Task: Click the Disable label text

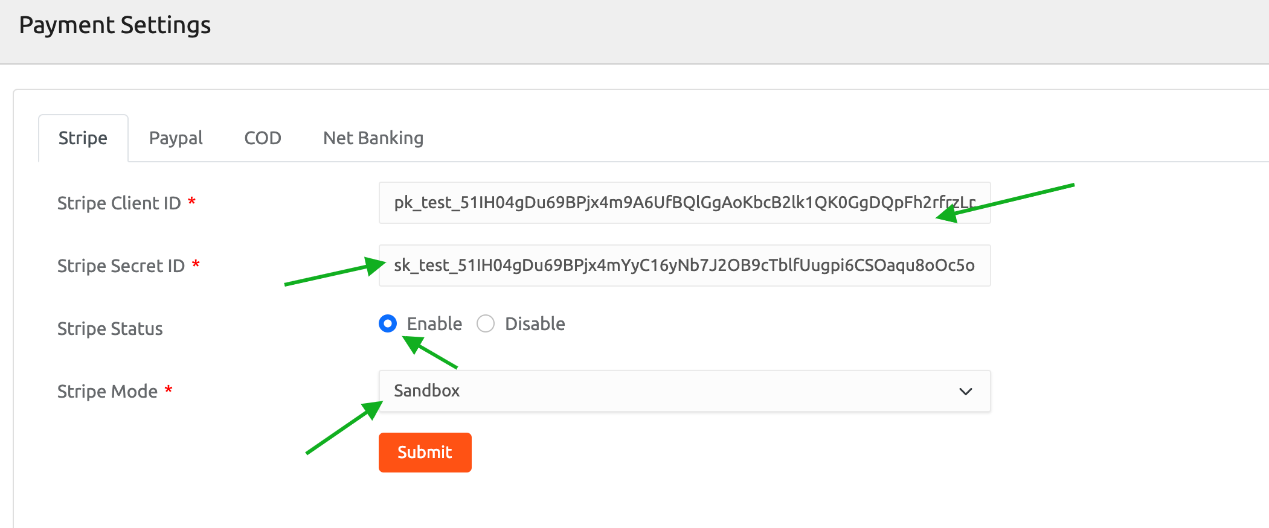Action: 535,324
